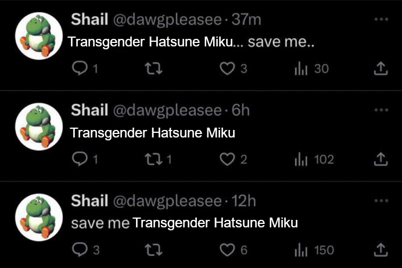Reply to the 6h tweet
402x268 pixels.
(78, 160)
